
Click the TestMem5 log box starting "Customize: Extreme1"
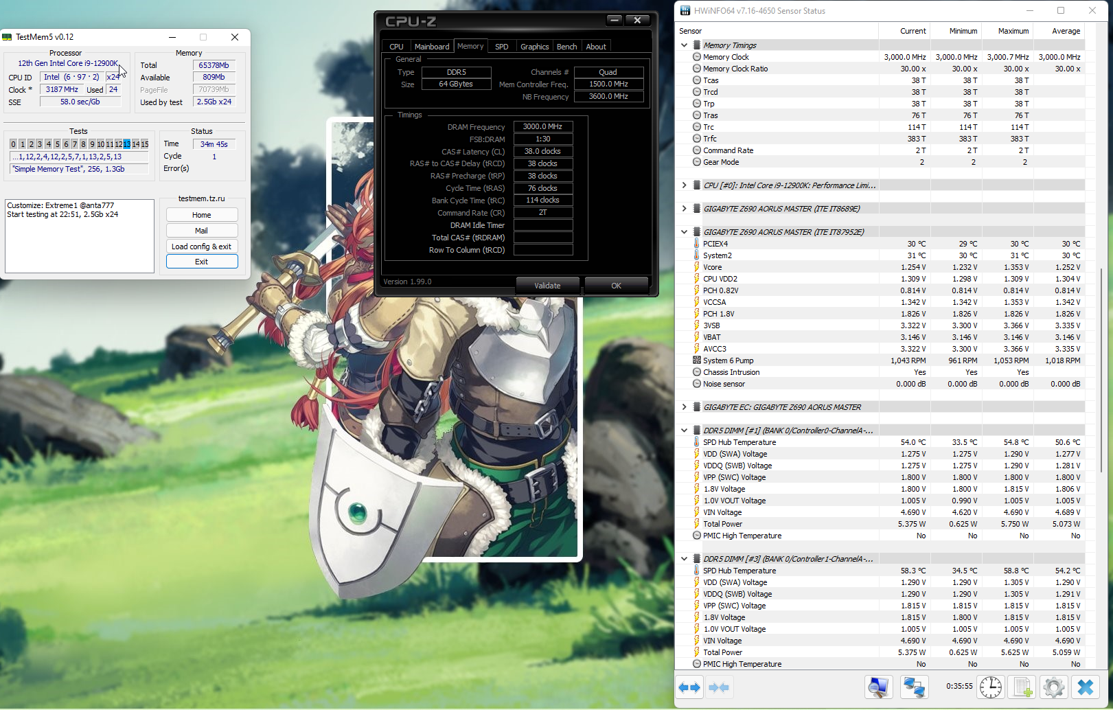click(x=80, y=236)
